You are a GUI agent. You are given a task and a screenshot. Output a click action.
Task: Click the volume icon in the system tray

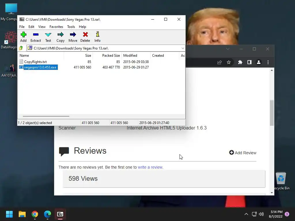point(261,214)
